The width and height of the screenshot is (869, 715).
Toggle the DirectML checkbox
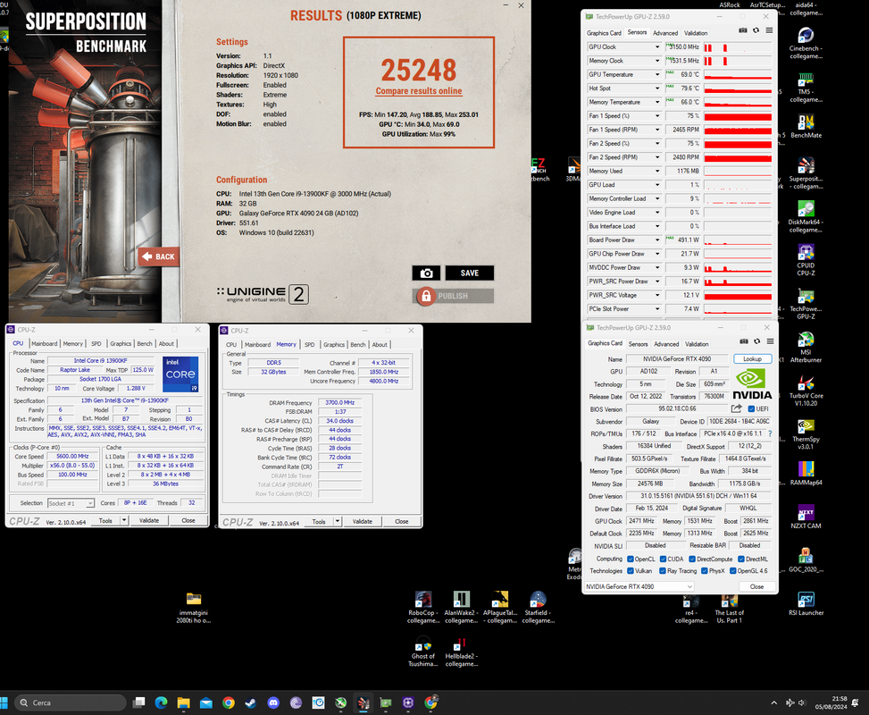[x=741, y=559]
